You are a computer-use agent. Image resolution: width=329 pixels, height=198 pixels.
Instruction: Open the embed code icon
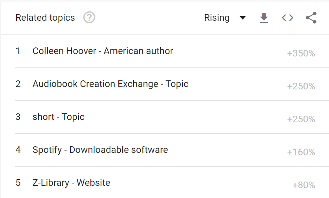pyautogui.click(x=287, y=18)
